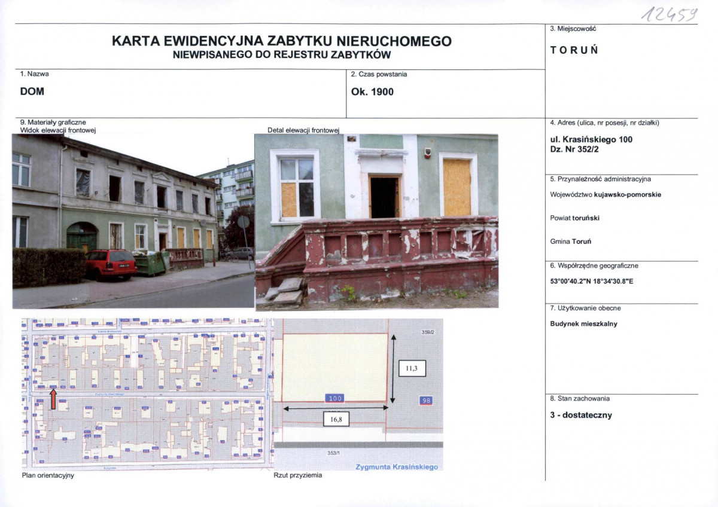718x507 pixels.
Task: Click the dimension box '11,3'
Action: coord(411,369)
